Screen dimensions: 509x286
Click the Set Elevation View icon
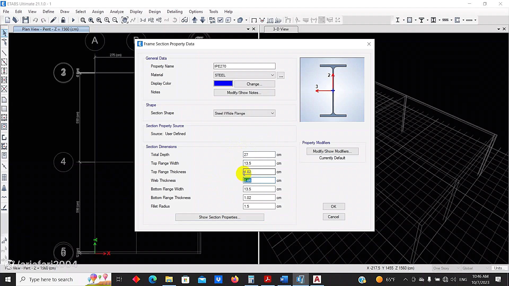(159, 20)
